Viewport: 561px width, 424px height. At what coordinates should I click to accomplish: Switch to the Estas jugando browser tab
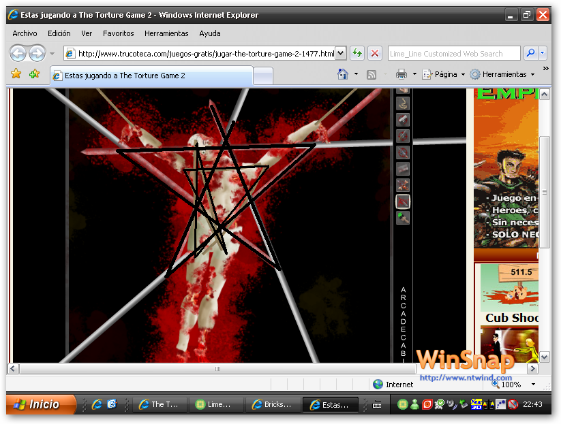[150, 76]
